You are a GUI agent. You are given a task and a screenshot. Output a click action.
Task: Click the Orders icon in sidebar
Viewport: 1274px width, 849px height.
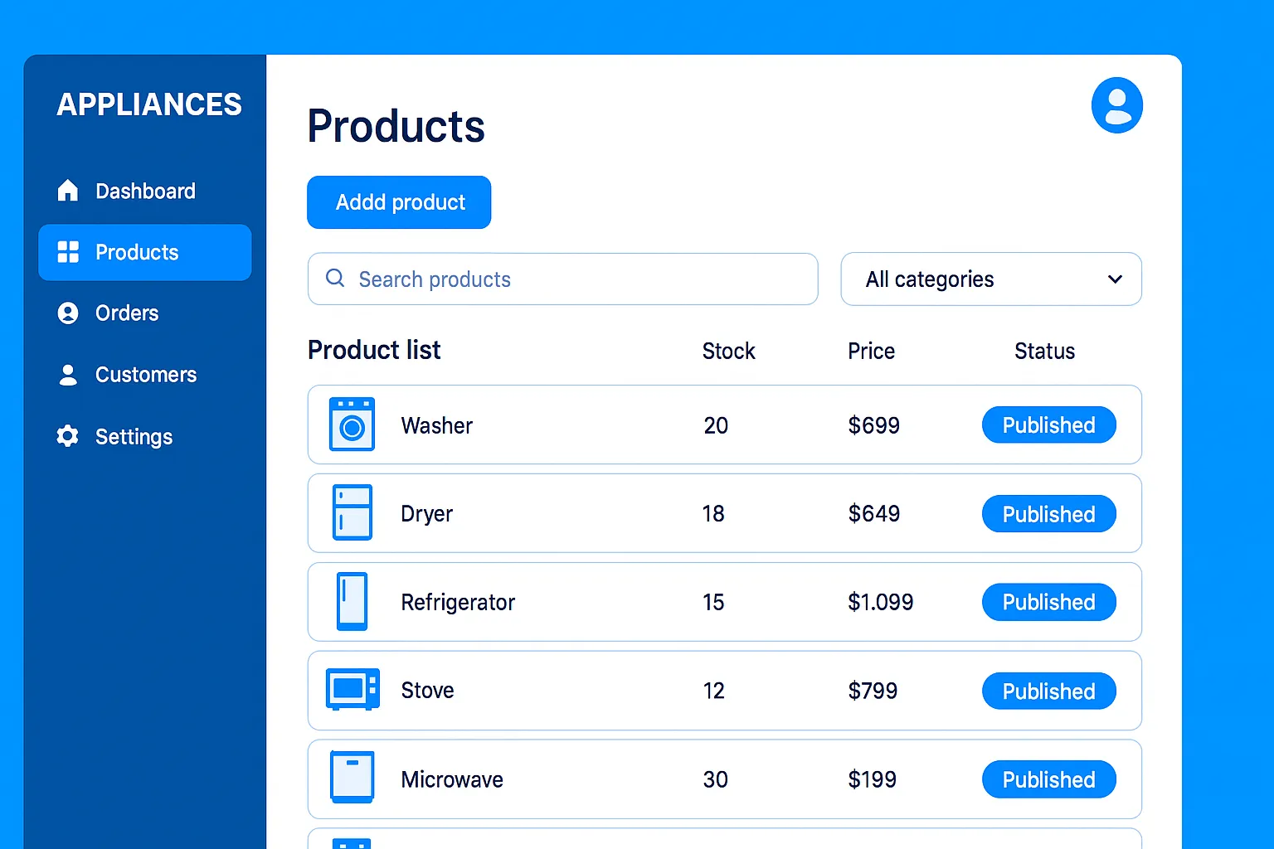tap(68, 313)
